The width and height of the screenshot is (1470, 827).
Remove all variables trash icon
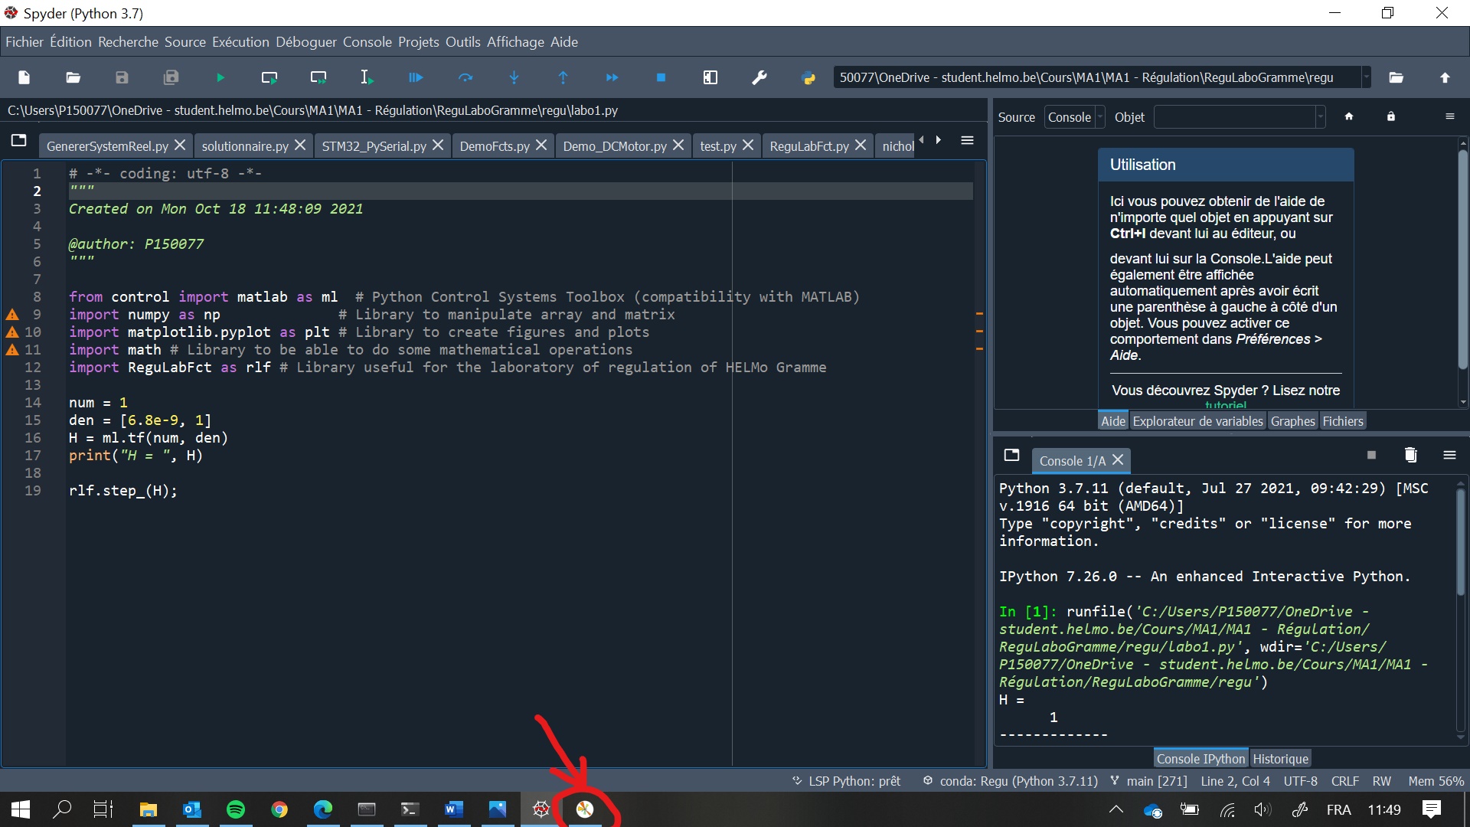(x=1410, y=455)
